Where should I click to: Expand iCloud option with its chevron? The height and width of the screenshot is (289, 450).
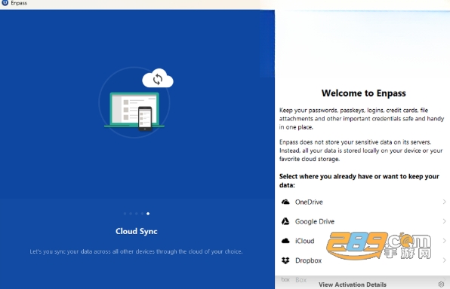pyautogui.click(x=444, y=241)
